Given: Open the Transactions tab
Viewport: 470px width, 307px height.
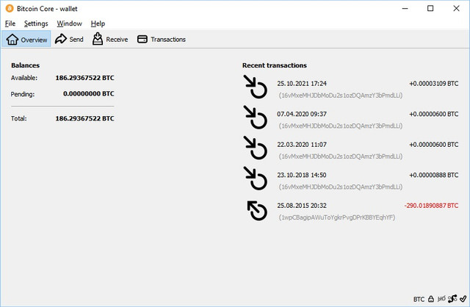Looking at the screenshot, I should (x=162, y=39).
